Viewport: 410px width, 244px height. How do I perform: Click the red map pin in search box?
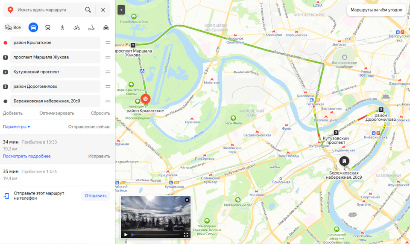[x=10, y=10]
